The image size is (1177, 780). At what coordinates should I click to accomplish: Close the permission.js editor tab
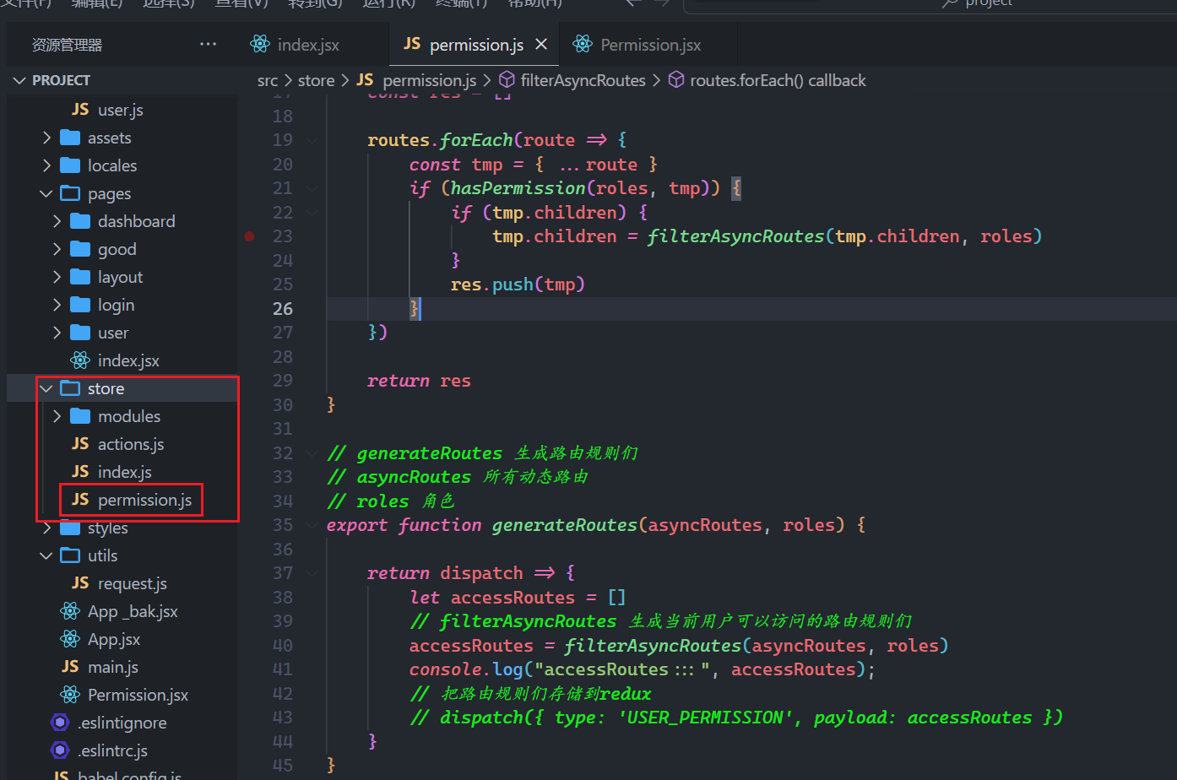point(541,44)
